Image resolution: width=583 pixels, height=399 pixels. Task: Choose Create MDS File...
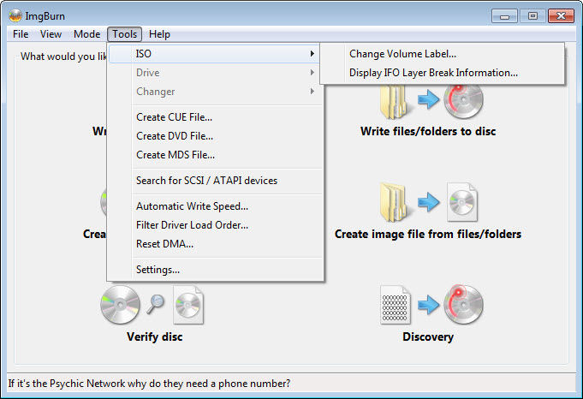tap(215, 155)
